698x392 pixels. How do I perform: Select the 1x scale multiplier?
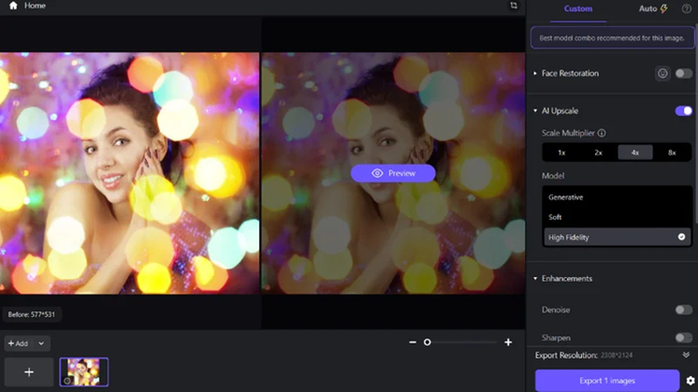tap(561, 152)
